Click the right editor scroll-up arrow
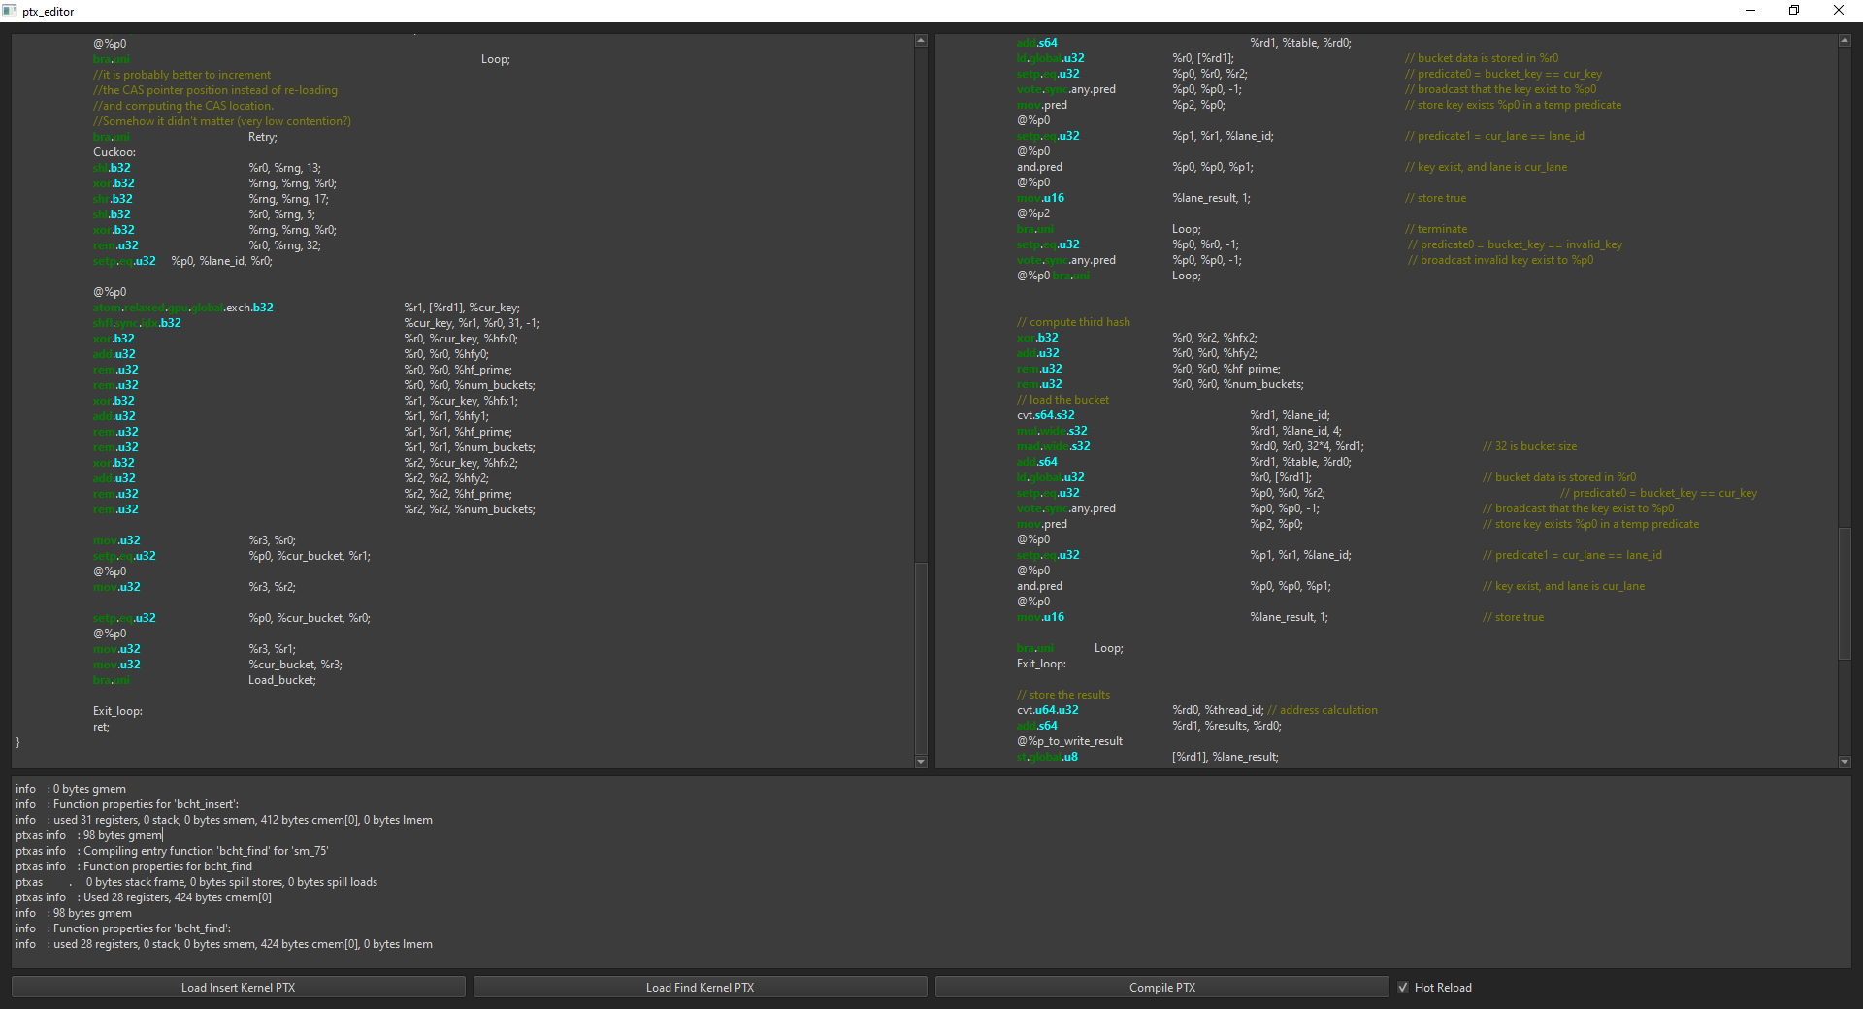 1845,41
